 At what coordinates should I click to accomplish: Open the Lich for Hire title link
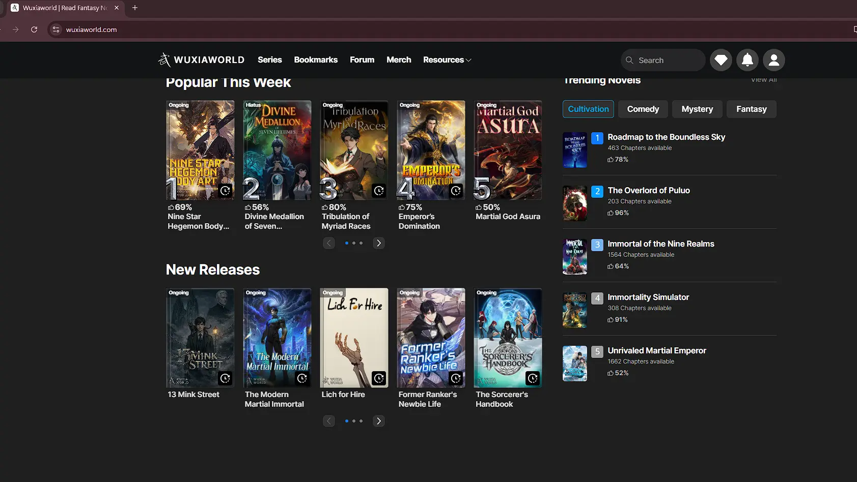(x=343, y=395)
